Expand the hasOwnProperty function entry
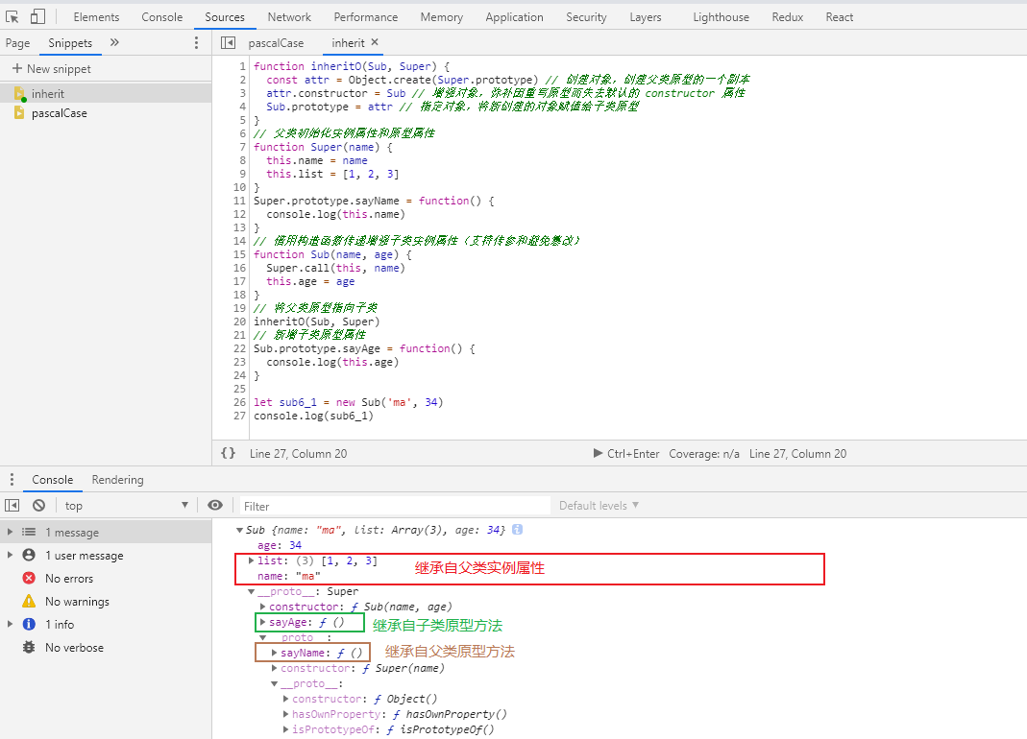The height and width of the screenshot is (739, 1027). pos(285,714)
